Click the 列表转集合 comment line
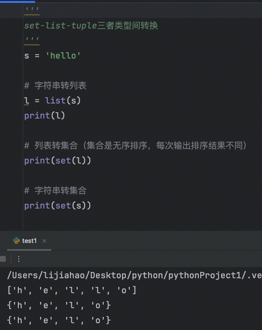262x330 pixels. (136, 146)
